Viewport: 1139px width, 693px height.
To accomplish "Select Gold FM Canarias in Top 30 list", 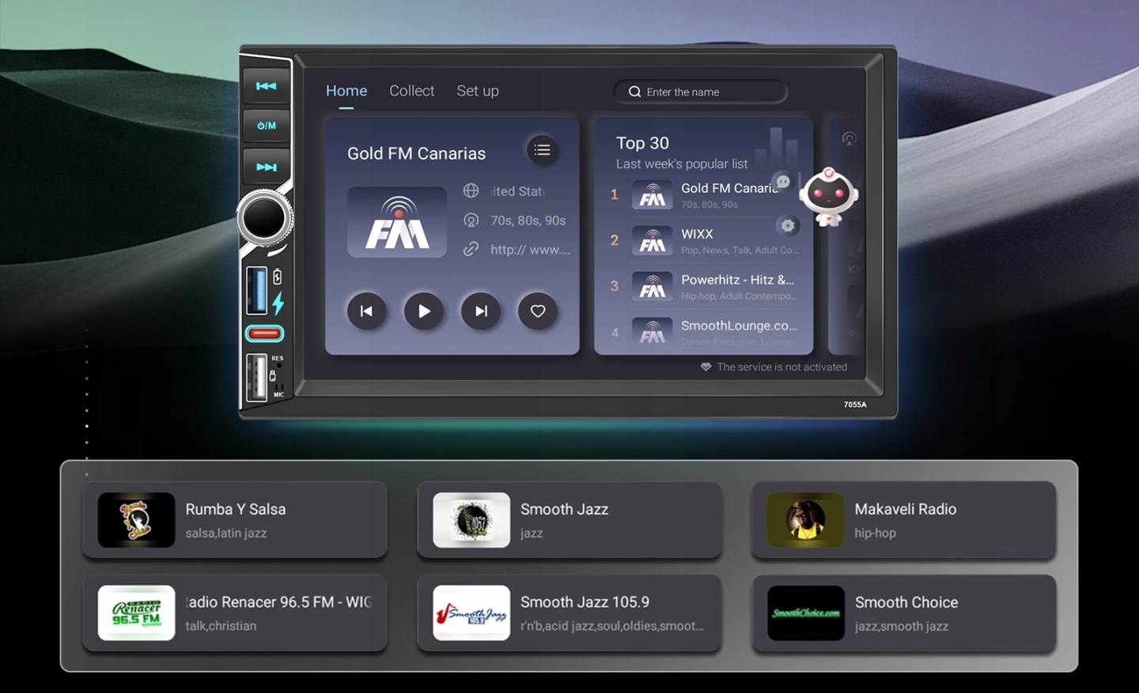I will point(706,194).
